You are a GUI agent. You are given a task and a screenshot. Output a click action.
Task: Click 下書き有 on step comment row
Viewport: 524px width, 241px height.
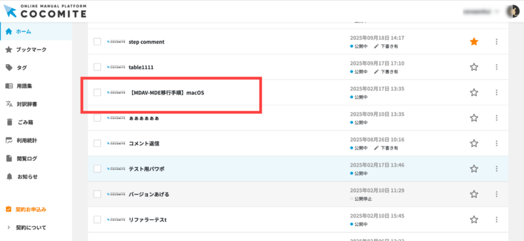tap(386, 46)
